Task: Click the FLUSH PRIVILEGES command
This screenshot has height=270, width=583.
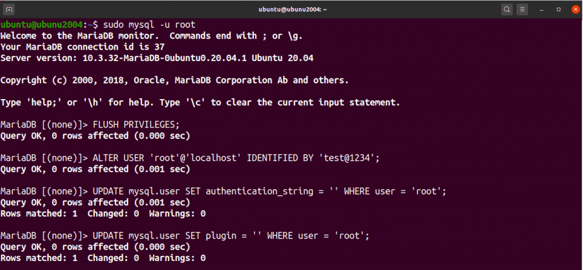Action: pos(145,125)
